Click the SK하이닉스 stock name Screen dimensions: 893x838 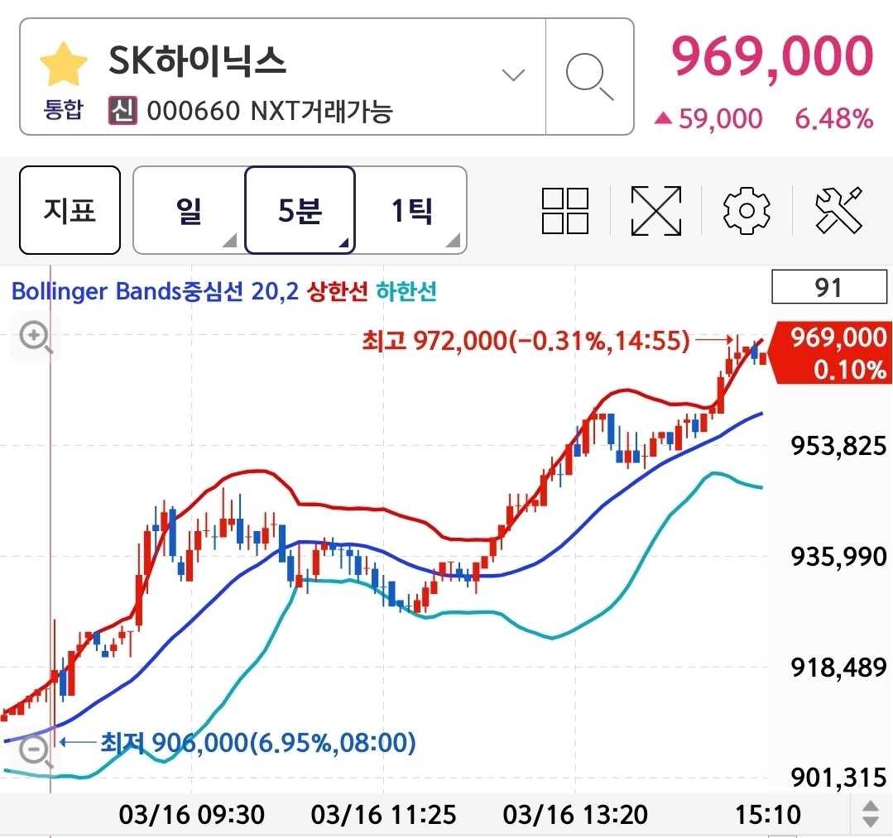197,60
